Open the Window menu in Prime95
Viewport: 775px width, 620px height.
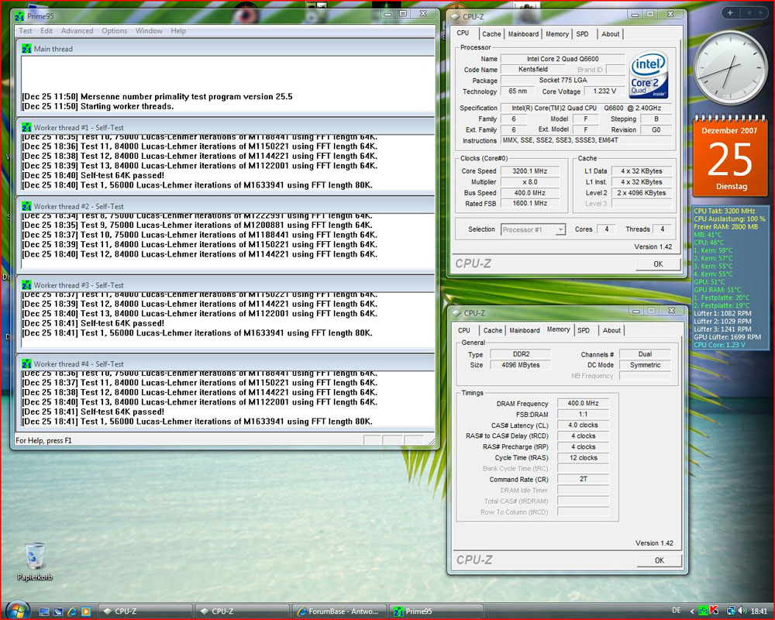pyautogui.click(x=149, y=31)
